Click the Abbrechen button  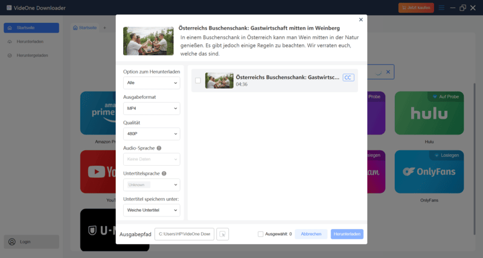311,234
